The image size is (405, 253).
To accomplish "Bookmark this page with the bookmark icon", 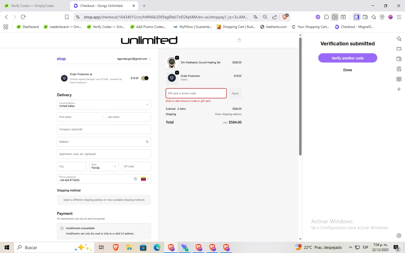I will click(67, 17).
